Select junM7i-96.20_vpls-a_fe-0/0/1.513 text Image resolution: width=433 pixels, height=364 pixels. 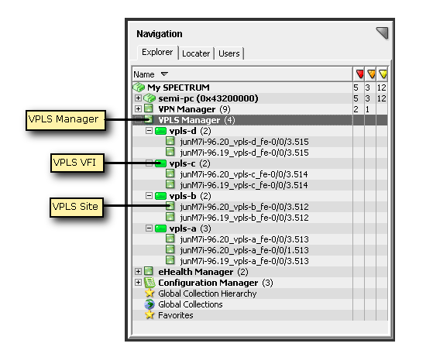[245, 250]
